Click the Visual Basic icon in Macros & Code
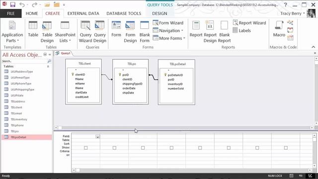 (x=290, y=38)
